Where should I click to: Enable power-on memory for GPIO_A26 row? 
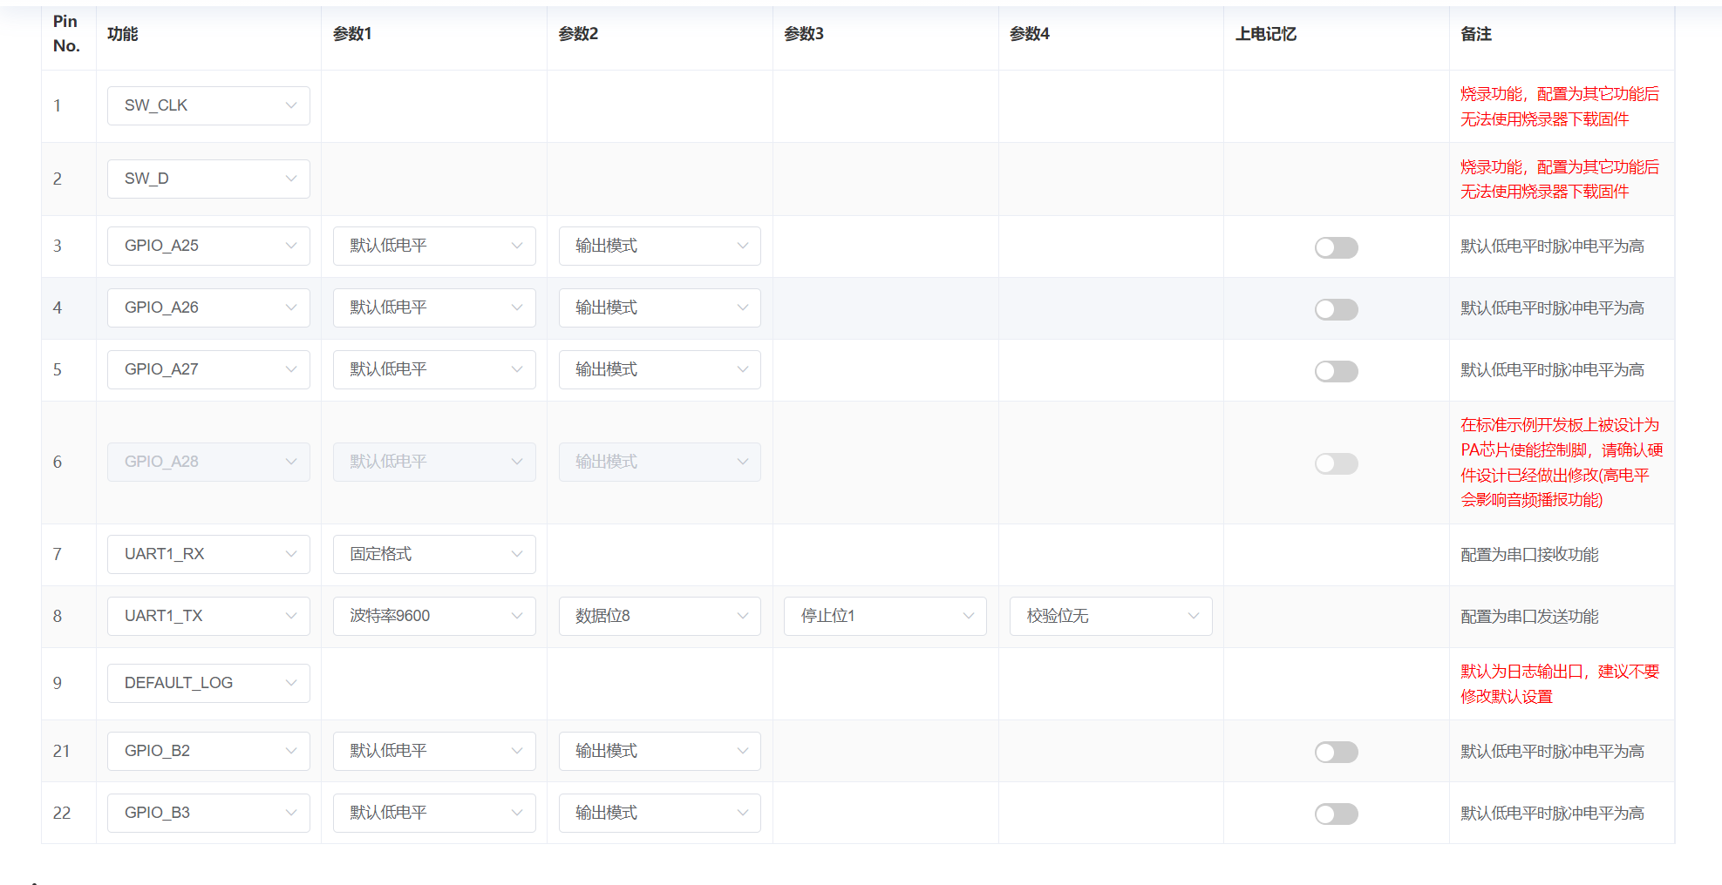pyautogui.click(x=1336, y=309)
